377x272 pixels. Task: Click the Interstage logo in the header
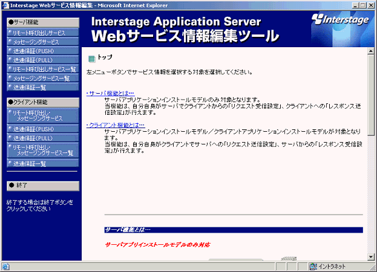click(340, 20)
